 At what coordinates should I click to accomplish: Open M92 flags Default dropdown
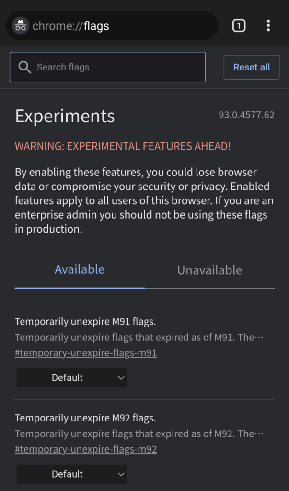point(72,474)
